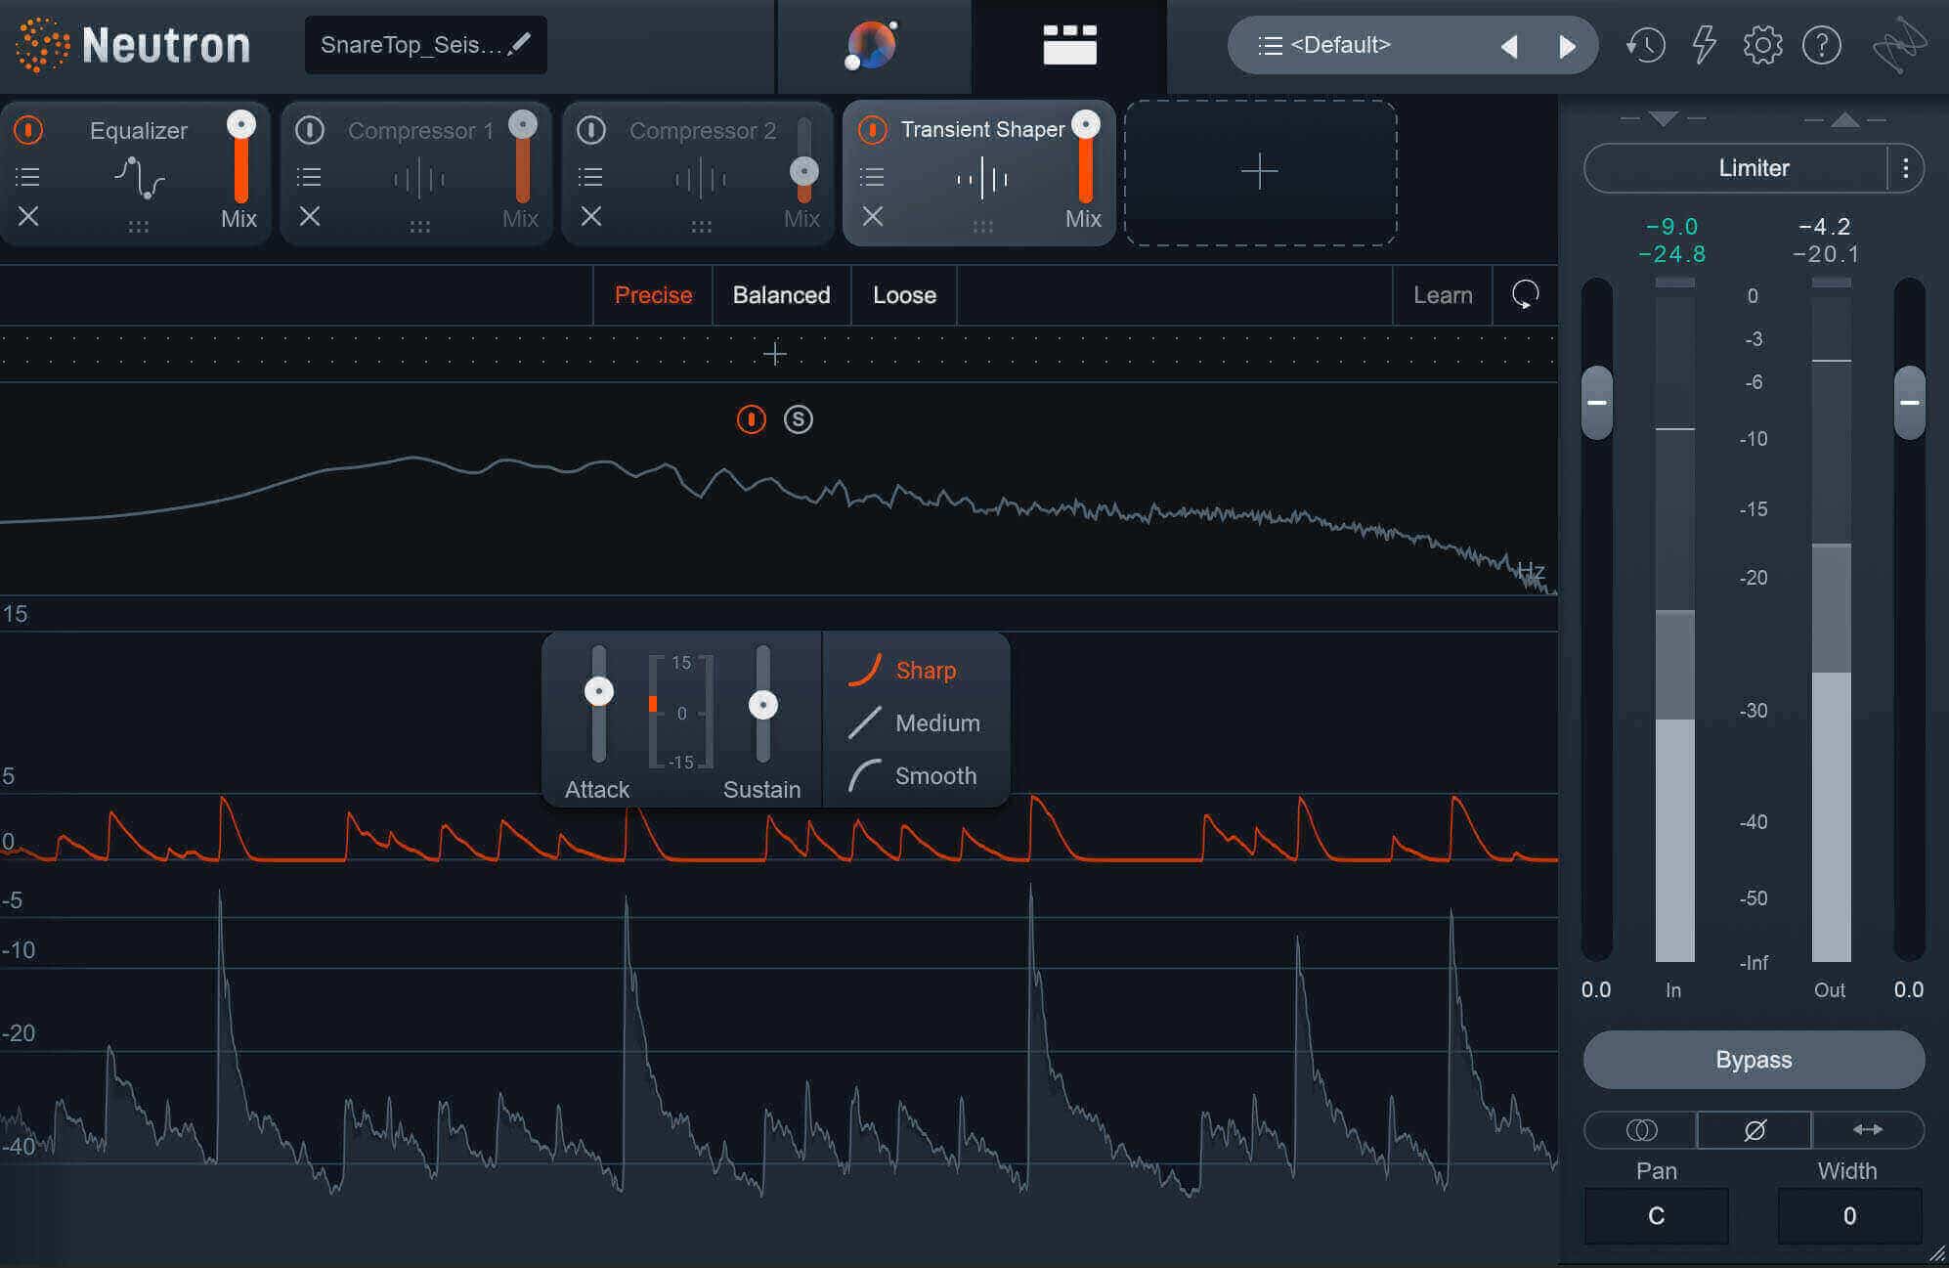Click the Learn button
Image resolution: width=1949 pixels, height=1268 pixels.
(x=1443, y=294)
